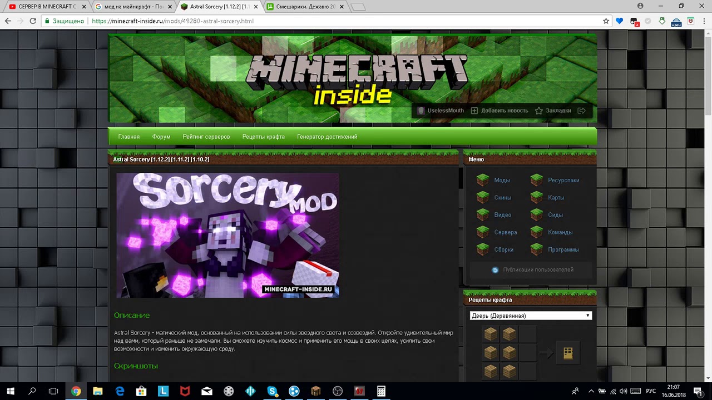Open Microsoft Store from the taskbar

pos(141,391)
